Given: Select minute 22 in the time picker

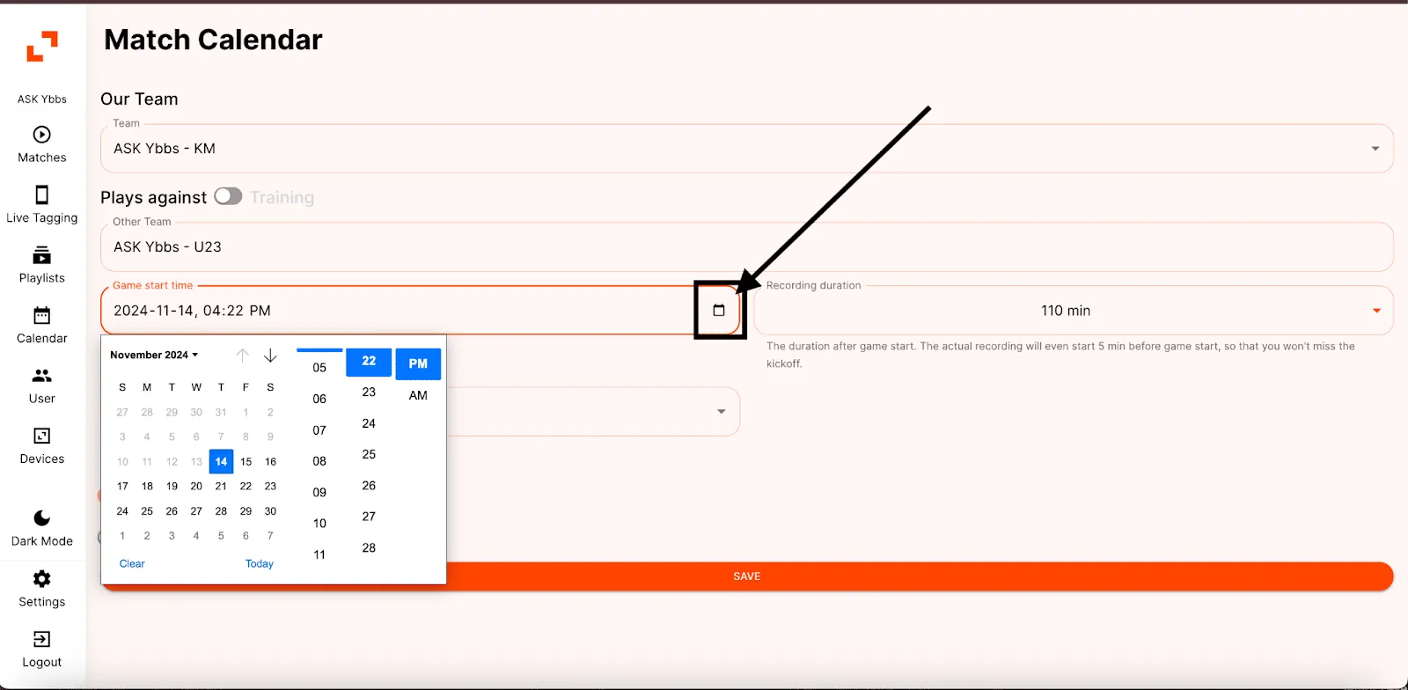Looking at the screenshot, I should point(369,361).
